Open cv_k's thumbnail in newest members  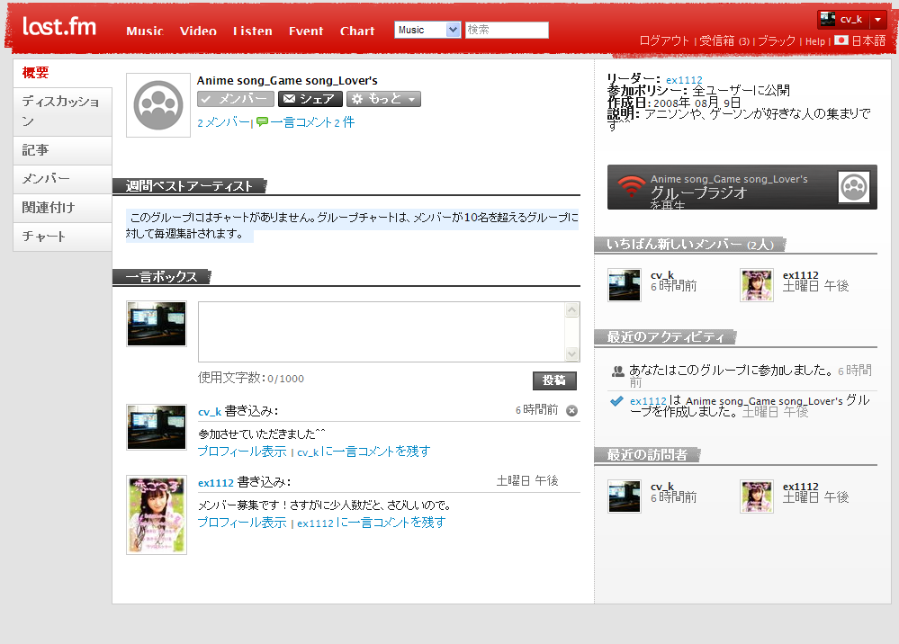point(625,285)
